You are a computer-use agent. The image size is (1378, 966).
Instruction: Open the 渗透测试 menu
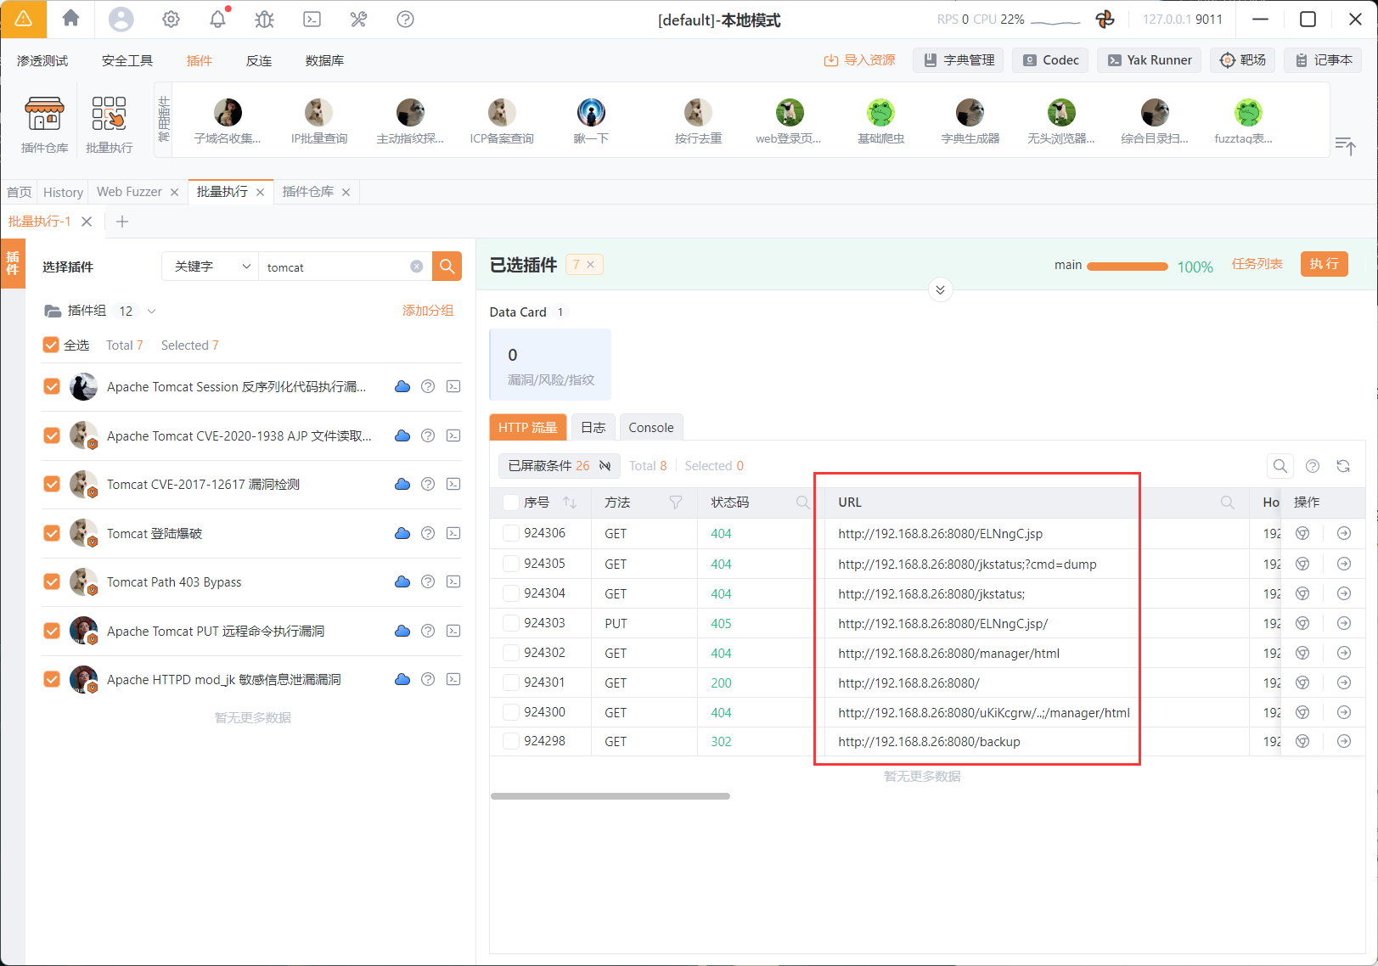coord(42,60)
